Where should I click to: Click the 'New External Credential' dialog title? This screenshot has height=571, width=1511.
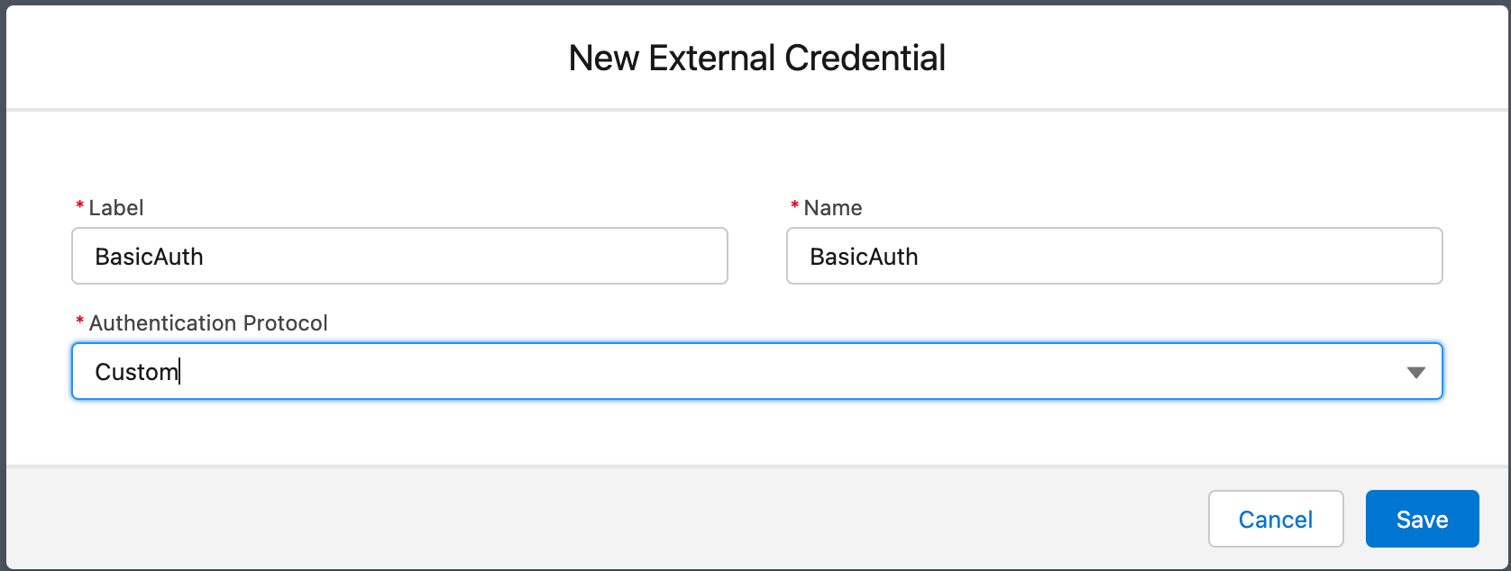[756, 59]
